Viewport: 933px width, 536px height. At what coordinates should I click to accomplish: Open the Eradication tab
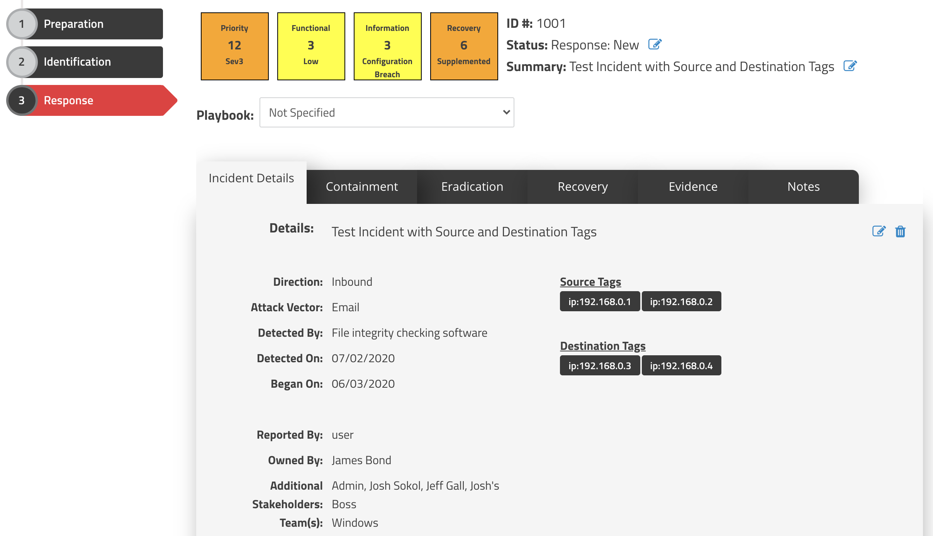tap(472, 187)
